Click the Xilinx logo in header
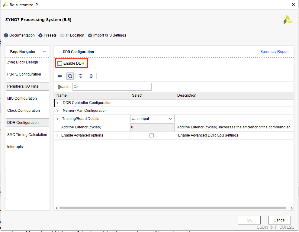 coord(288,20)
